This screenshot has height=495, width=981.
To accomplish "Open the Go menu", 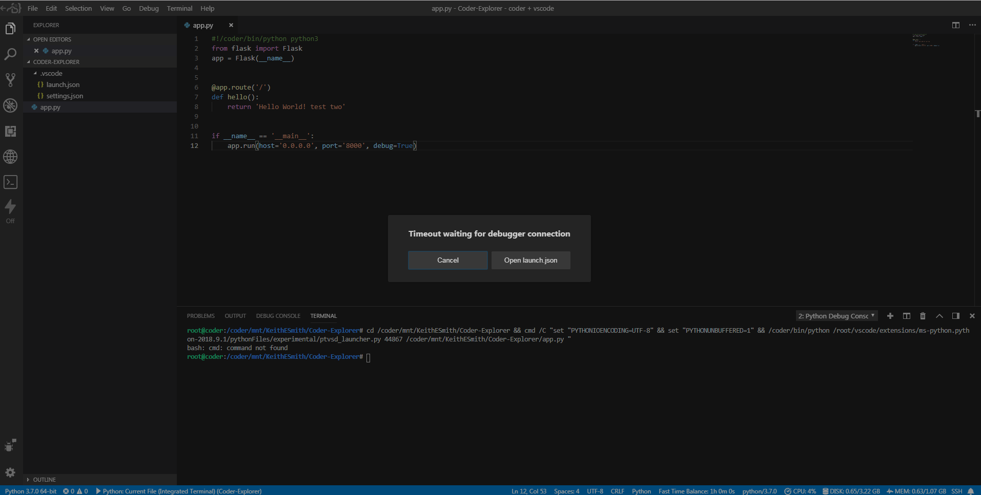I will pos(127,8).
